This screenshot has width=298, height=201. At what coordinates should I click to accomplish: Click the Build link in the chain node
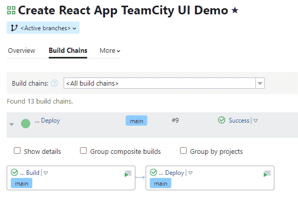point(30,173)
